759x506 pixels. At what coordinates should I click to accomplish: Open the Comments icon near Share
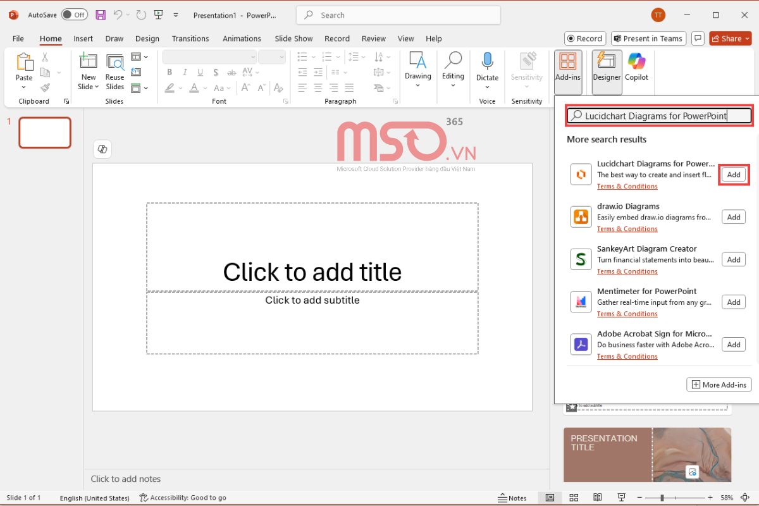pyautogui.click(x=698, y=39)
